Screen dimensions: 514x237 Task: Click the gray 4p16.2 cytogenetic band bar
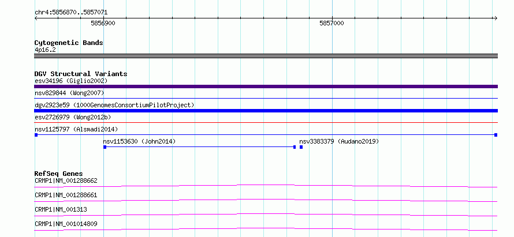(266, 56)
